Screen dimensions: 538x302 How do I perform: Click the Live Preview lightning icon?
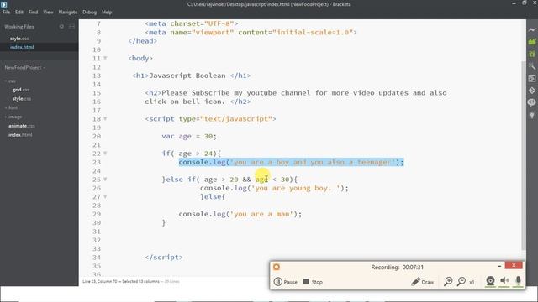coord(532,30)
